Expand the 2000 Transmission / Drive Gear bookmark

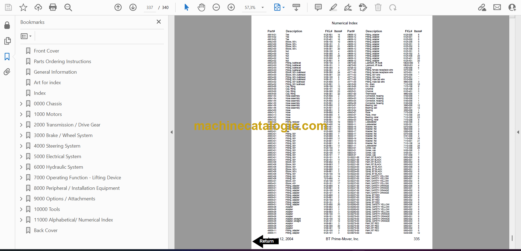pyautogui.click(x=21, y=125)
